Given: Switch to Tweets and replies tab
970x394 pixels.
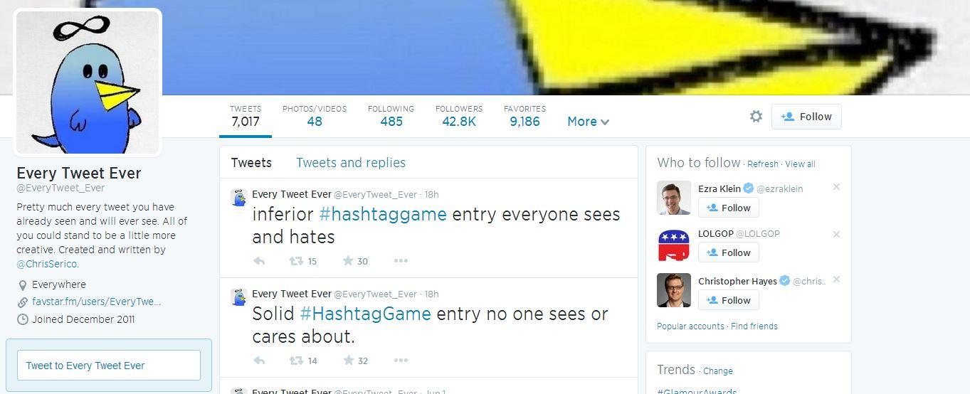Looking at the screenshot, I should tap(351, 163).
